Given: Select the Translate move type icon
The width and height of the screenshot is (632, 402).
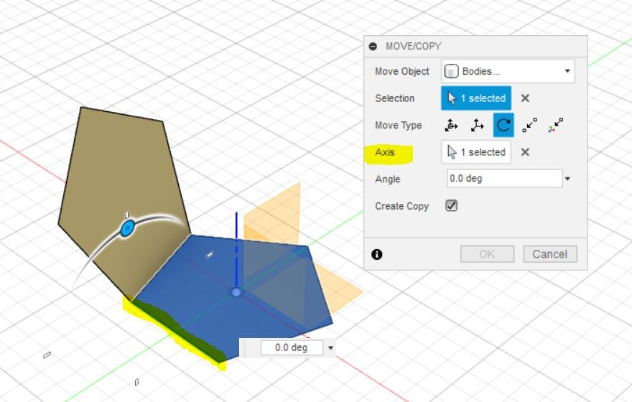Looking at the screenshot, I should point(477,126).
